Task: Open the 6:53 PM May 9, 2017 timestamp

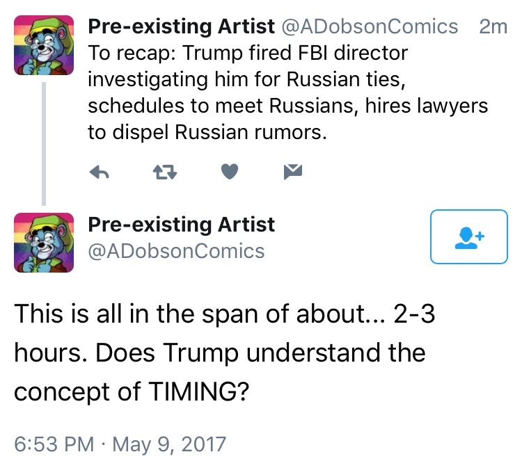Action: point(120,444)
